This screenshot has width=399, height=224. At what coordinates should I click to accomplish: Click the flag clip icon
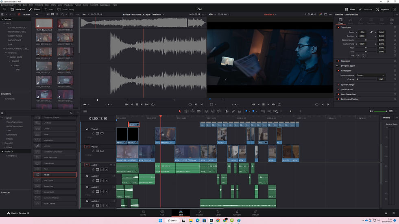coord(246,111)
